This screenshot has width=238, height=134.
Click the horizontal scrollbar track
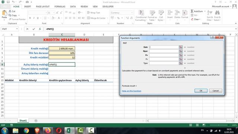pyautogui.click(x=187, y=121)
